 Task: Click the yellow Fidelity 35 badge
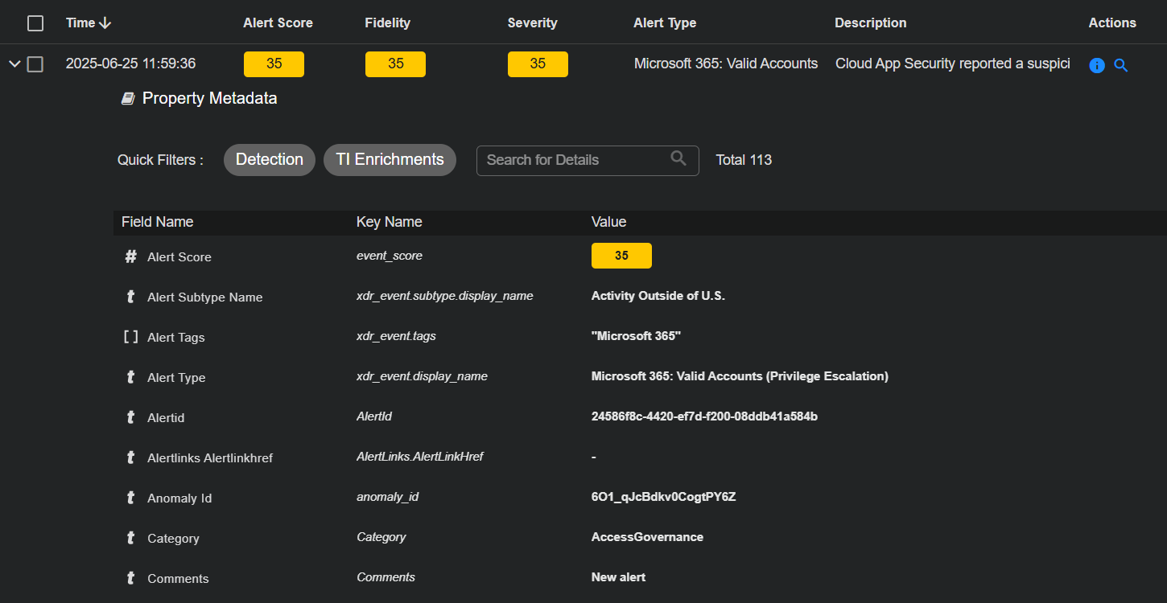tap(395, 64)
